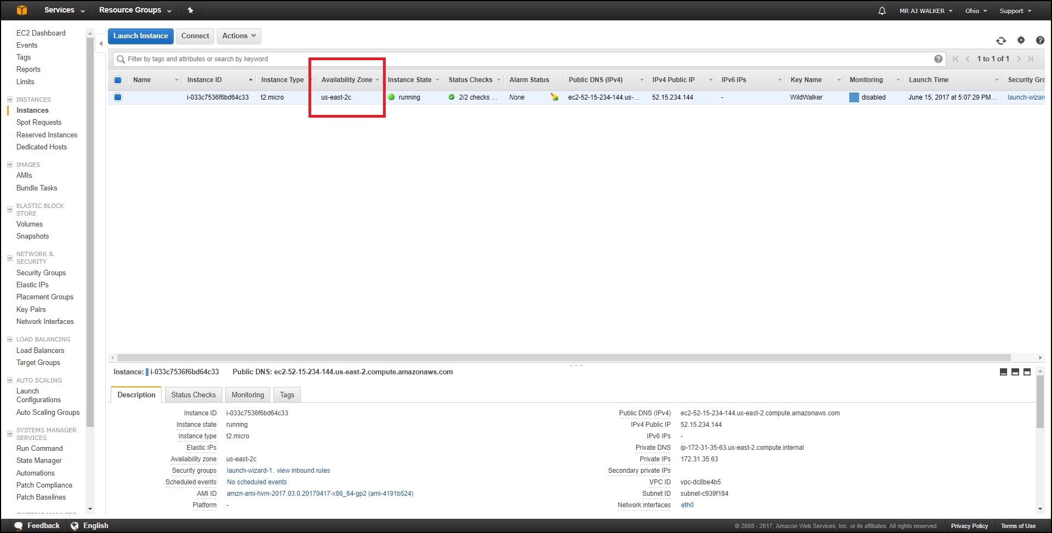Open the EC2 Dashboard sidebar link

click(41, 33)
